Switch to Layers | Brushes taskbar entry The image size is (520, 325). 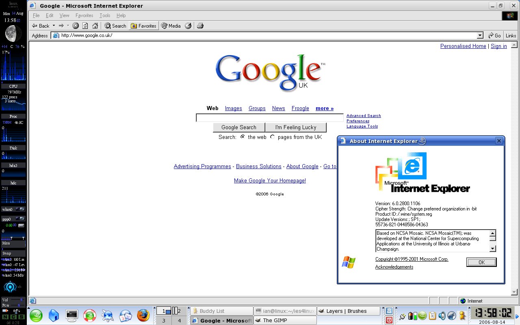(348, 311)
